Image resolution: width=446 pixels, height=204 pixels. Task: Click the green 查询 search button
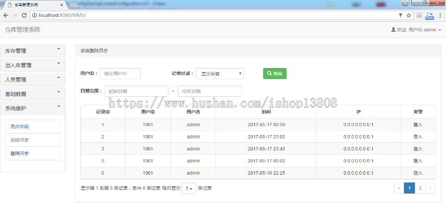[275, 73]
